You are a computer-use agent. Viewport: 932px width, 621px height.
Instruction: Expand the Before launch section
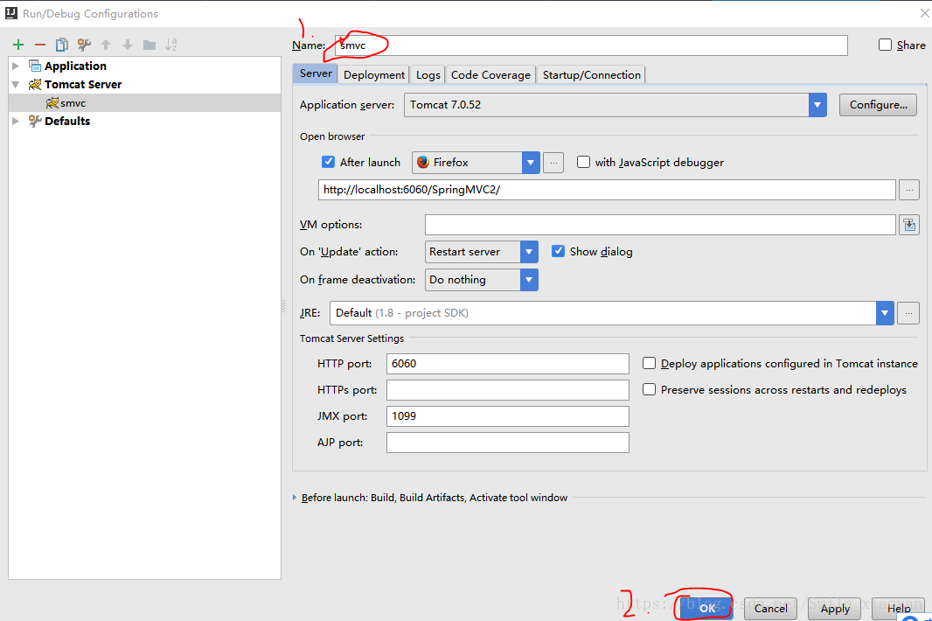click(295, 498)
